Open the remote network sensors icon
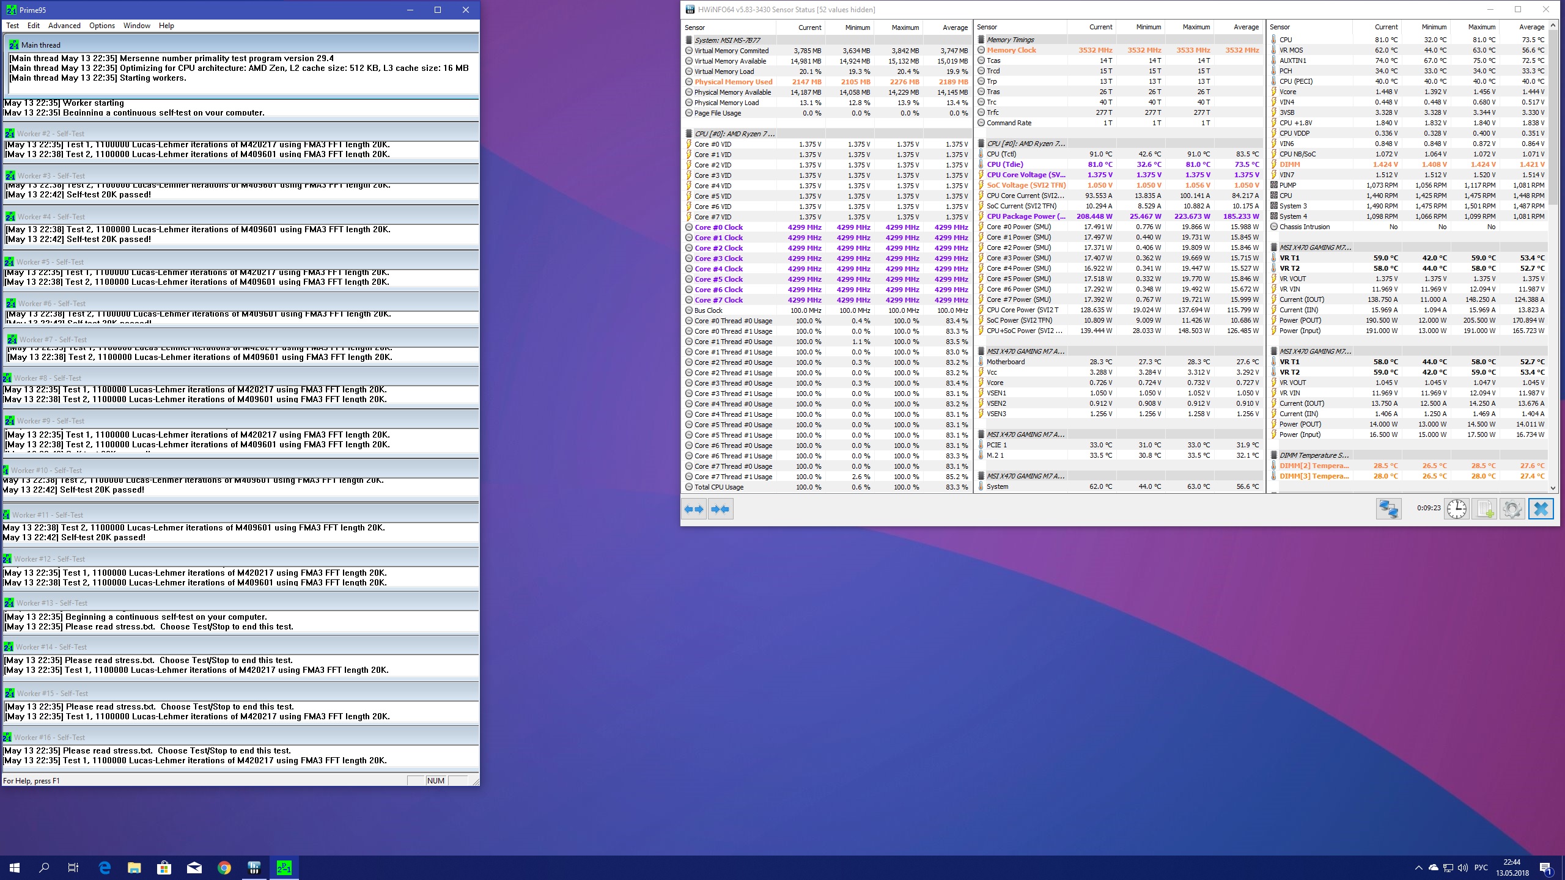1565x880 pixels. pos(1388,509)
